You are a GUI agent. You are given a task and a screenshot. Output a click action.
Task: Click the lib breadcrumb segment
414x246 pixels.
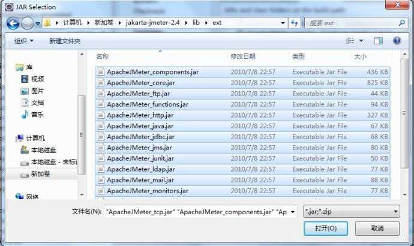[x=196, y=23]
